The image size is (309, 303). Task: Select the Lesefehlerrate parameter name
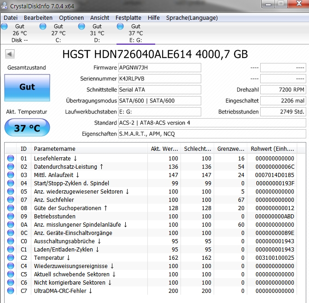tap(55, 158)
